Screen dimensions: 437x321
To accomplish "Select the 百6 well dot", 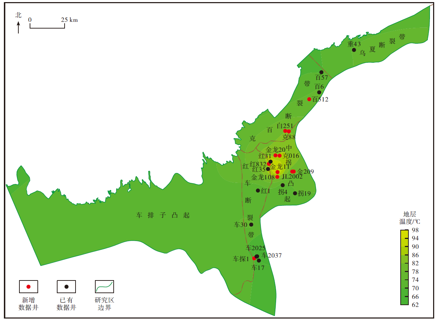I will pos(319,92).
